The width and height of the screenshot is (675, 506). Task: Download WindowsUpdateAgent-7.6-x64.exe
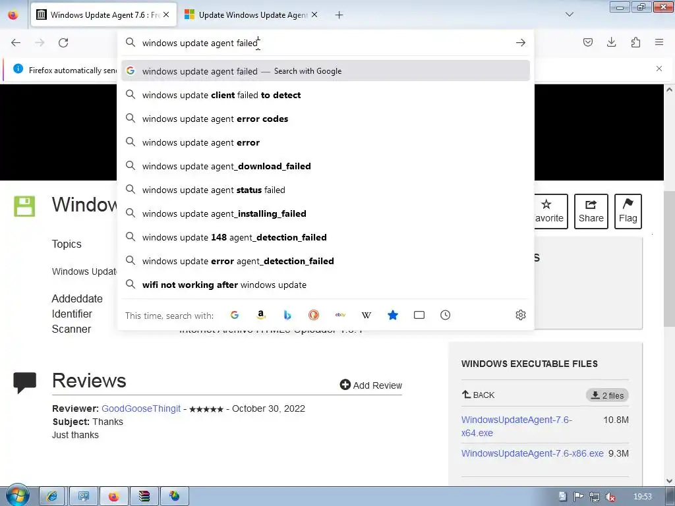[x=517, y=426]
